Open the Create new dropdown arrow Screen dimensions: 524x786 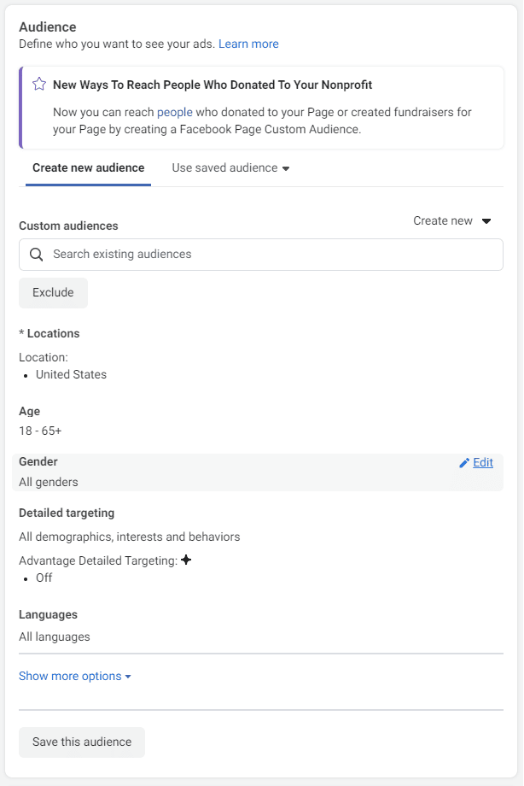tap(486, 221)
